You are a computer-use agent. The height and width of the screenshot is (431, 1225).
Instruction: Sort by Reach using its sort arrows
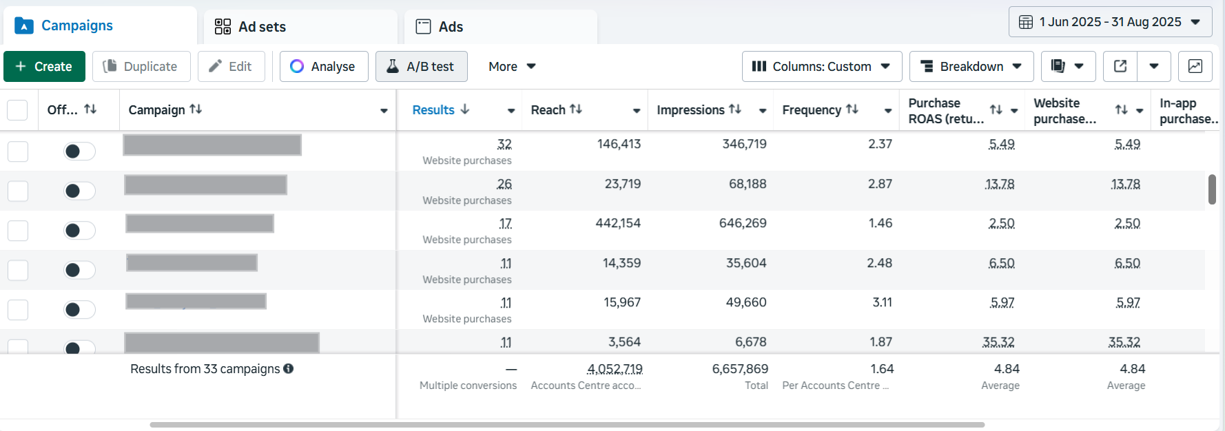[576, 109]
